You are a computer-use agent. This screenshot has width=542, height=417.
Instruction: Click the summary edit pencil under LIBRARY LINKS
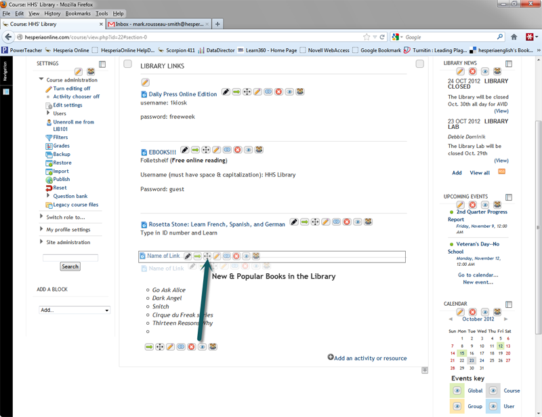click(x=145, y=82)
